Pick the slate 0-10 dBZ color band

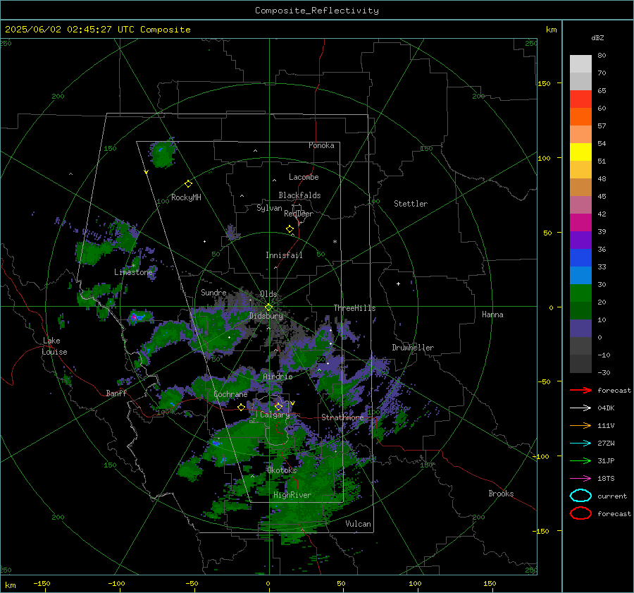(x=580, y=329)
